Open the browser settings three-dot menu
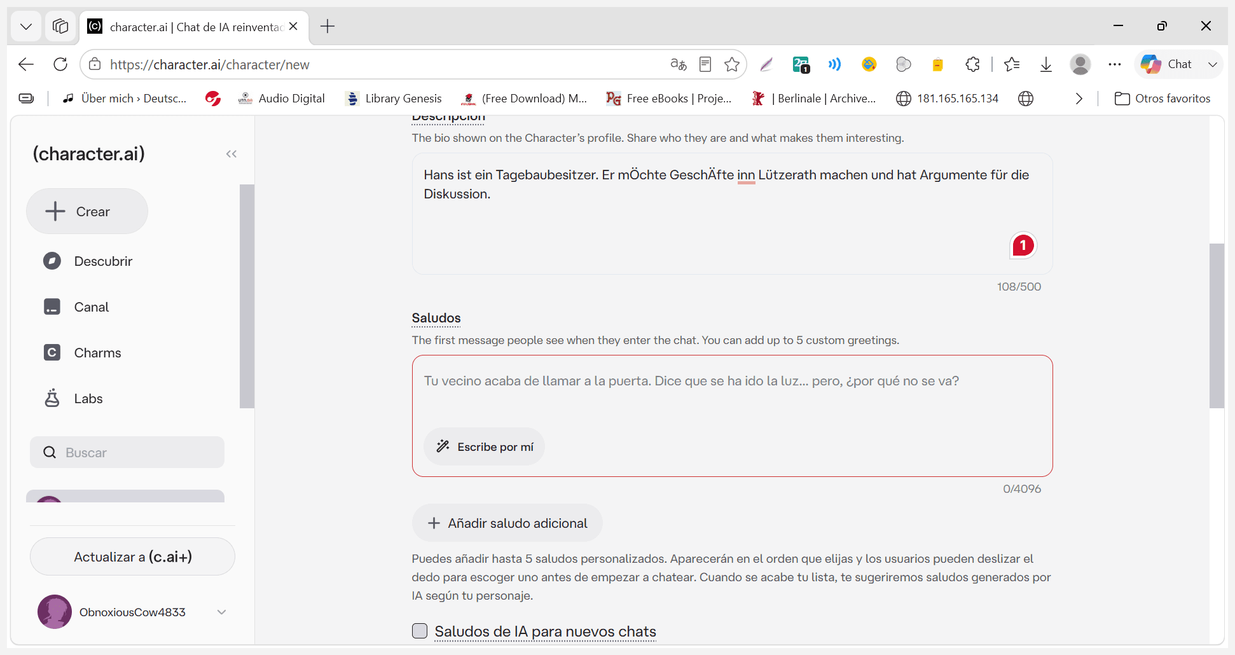Image resolution: width=1235 pixels, height=655 pixels. (x=1115, y=64)
